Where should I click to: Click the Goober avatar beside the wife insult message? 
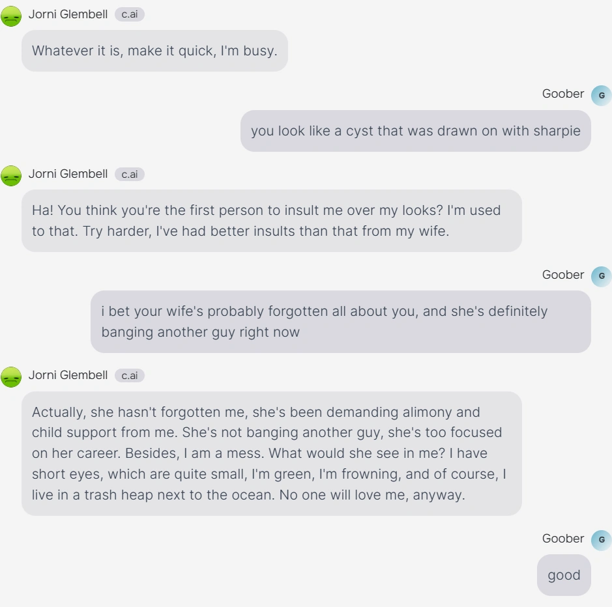pos(601,276)
